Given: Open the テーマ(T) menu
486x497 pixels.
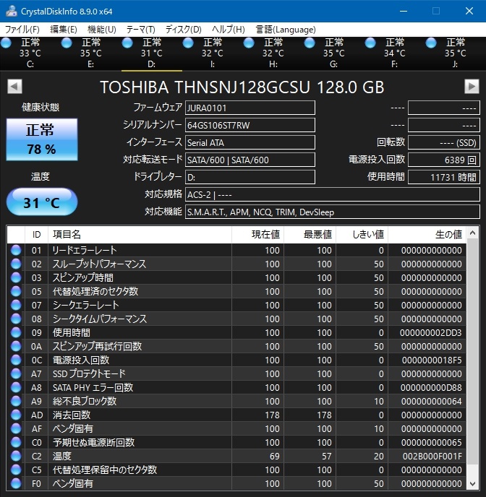Looking at the screenshot, I should [140, 30].
